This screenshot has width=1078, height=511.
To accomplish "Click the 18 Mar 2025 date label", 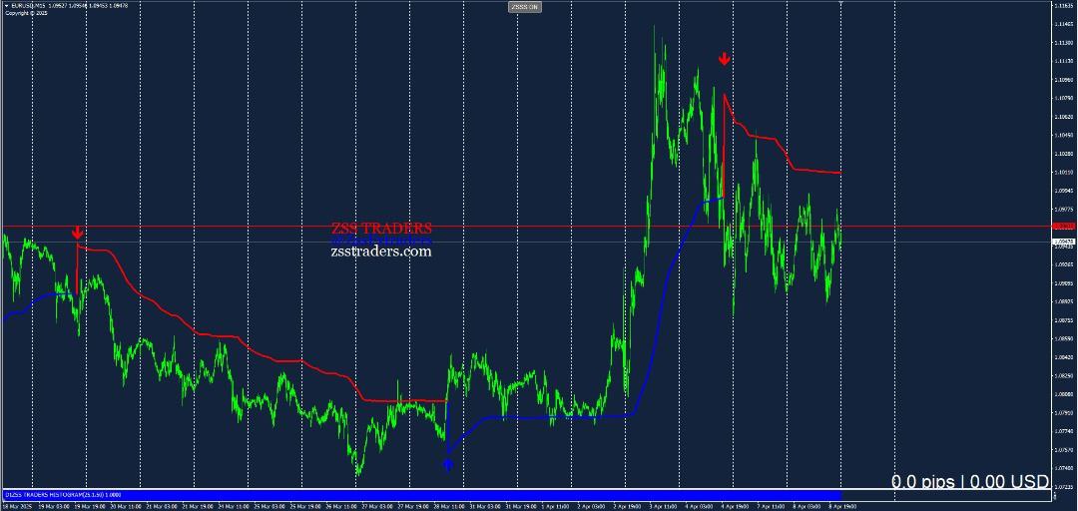I will [17, 506].
